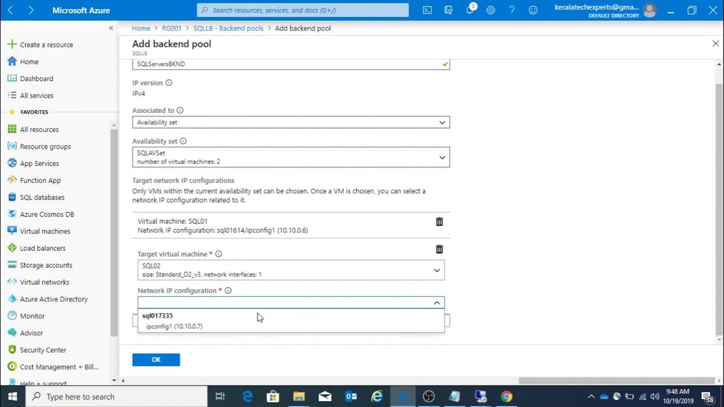Go forward with browser forward arrow
The image size is (724, 407).
(x=31, y=10)
